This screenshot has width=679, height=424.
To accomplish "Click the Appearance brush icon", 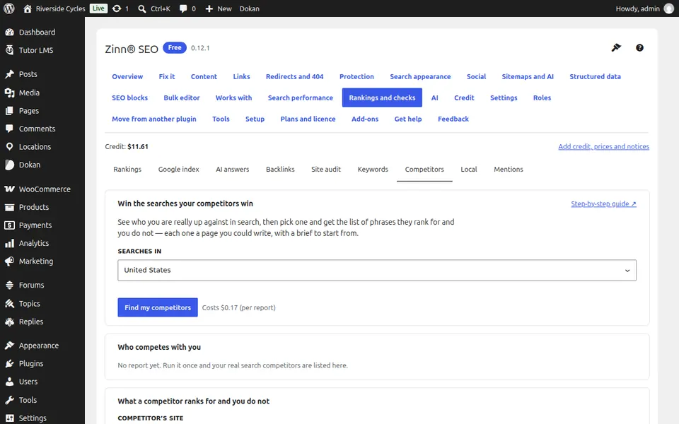I will click(9, 346).
